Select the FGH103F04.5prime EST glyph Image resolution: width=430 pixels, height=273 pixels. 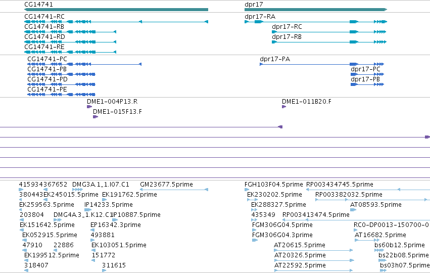247,190
